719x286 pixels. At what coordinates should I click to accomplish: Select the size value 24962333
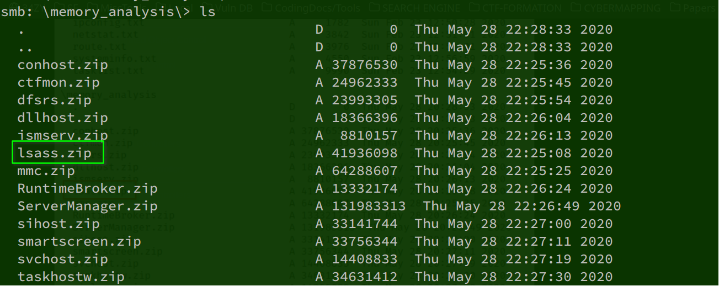(365, 83)
